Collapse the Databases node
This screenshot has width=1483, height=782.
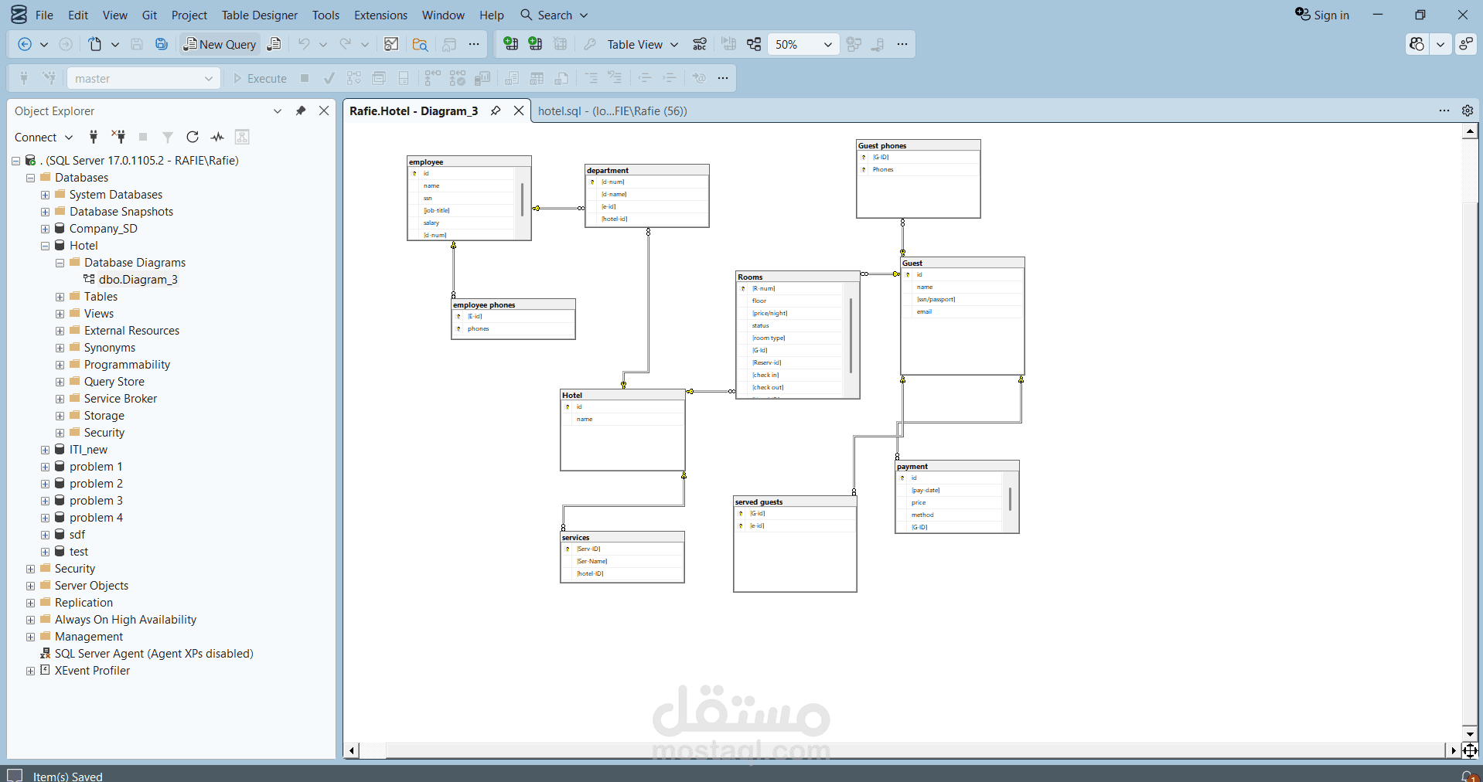(30, 178)
